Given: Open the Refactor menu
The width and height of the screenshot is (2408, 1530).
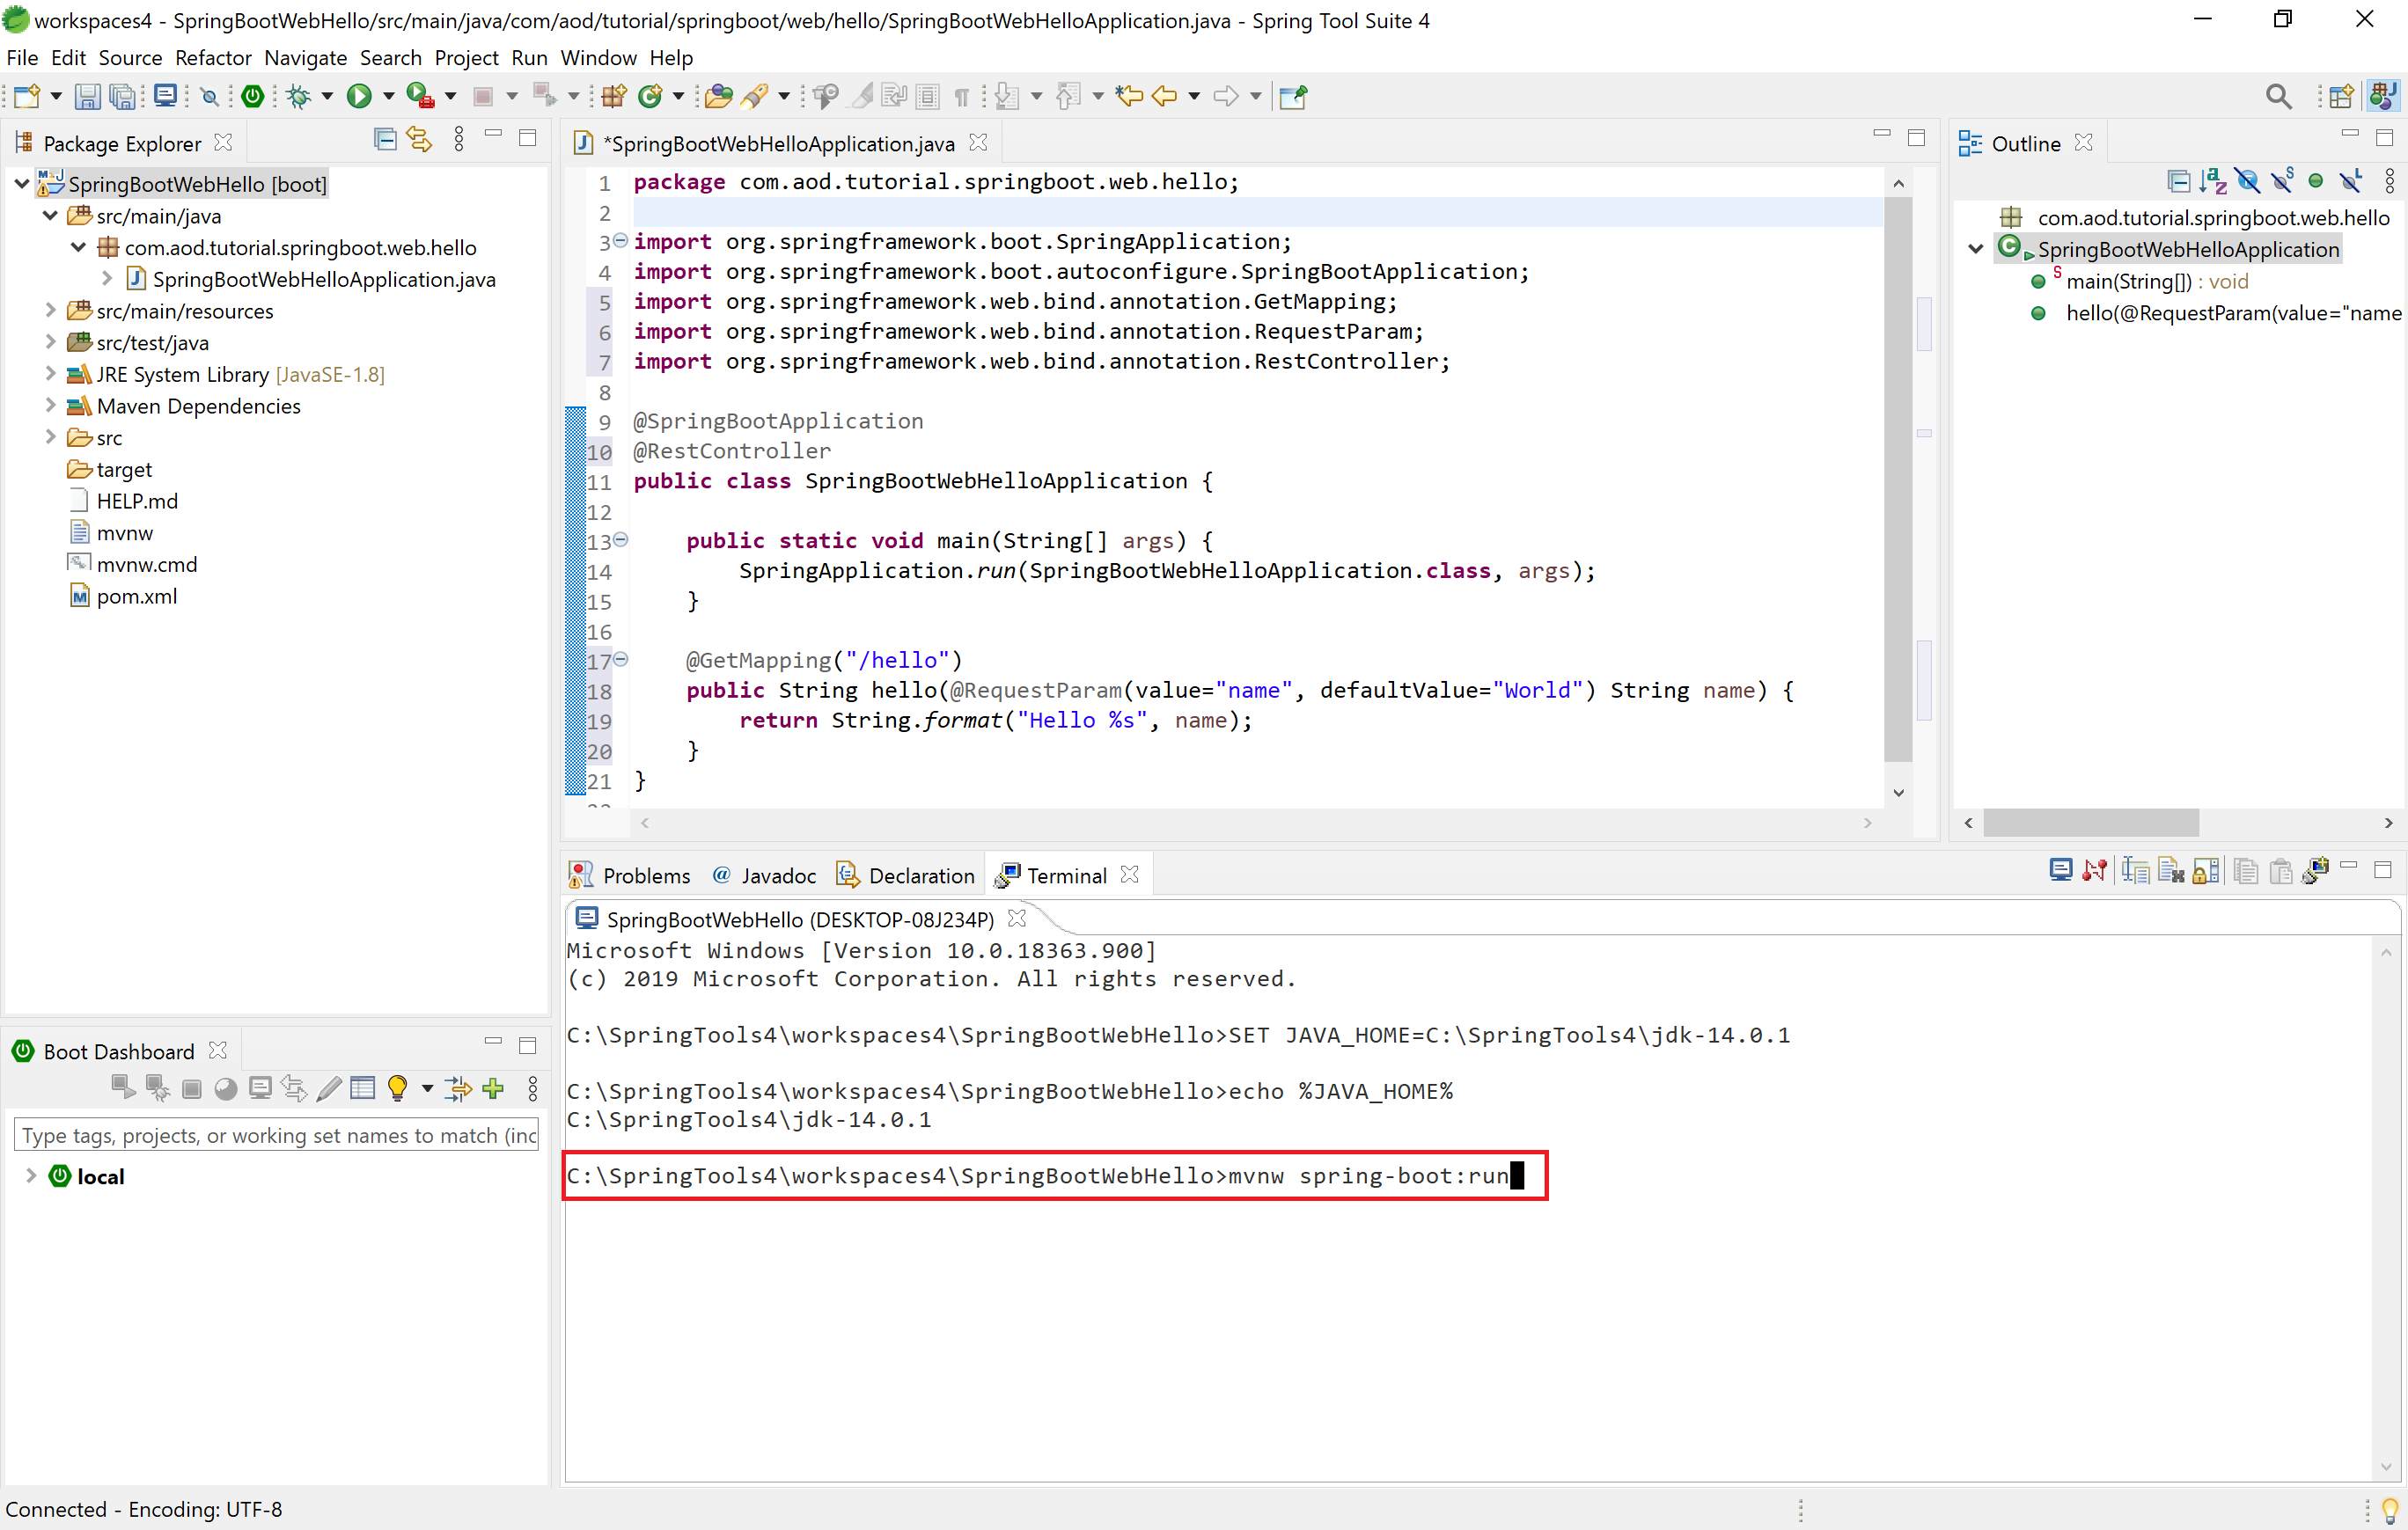Looking at the screenshot, I should tap(213, 57).
